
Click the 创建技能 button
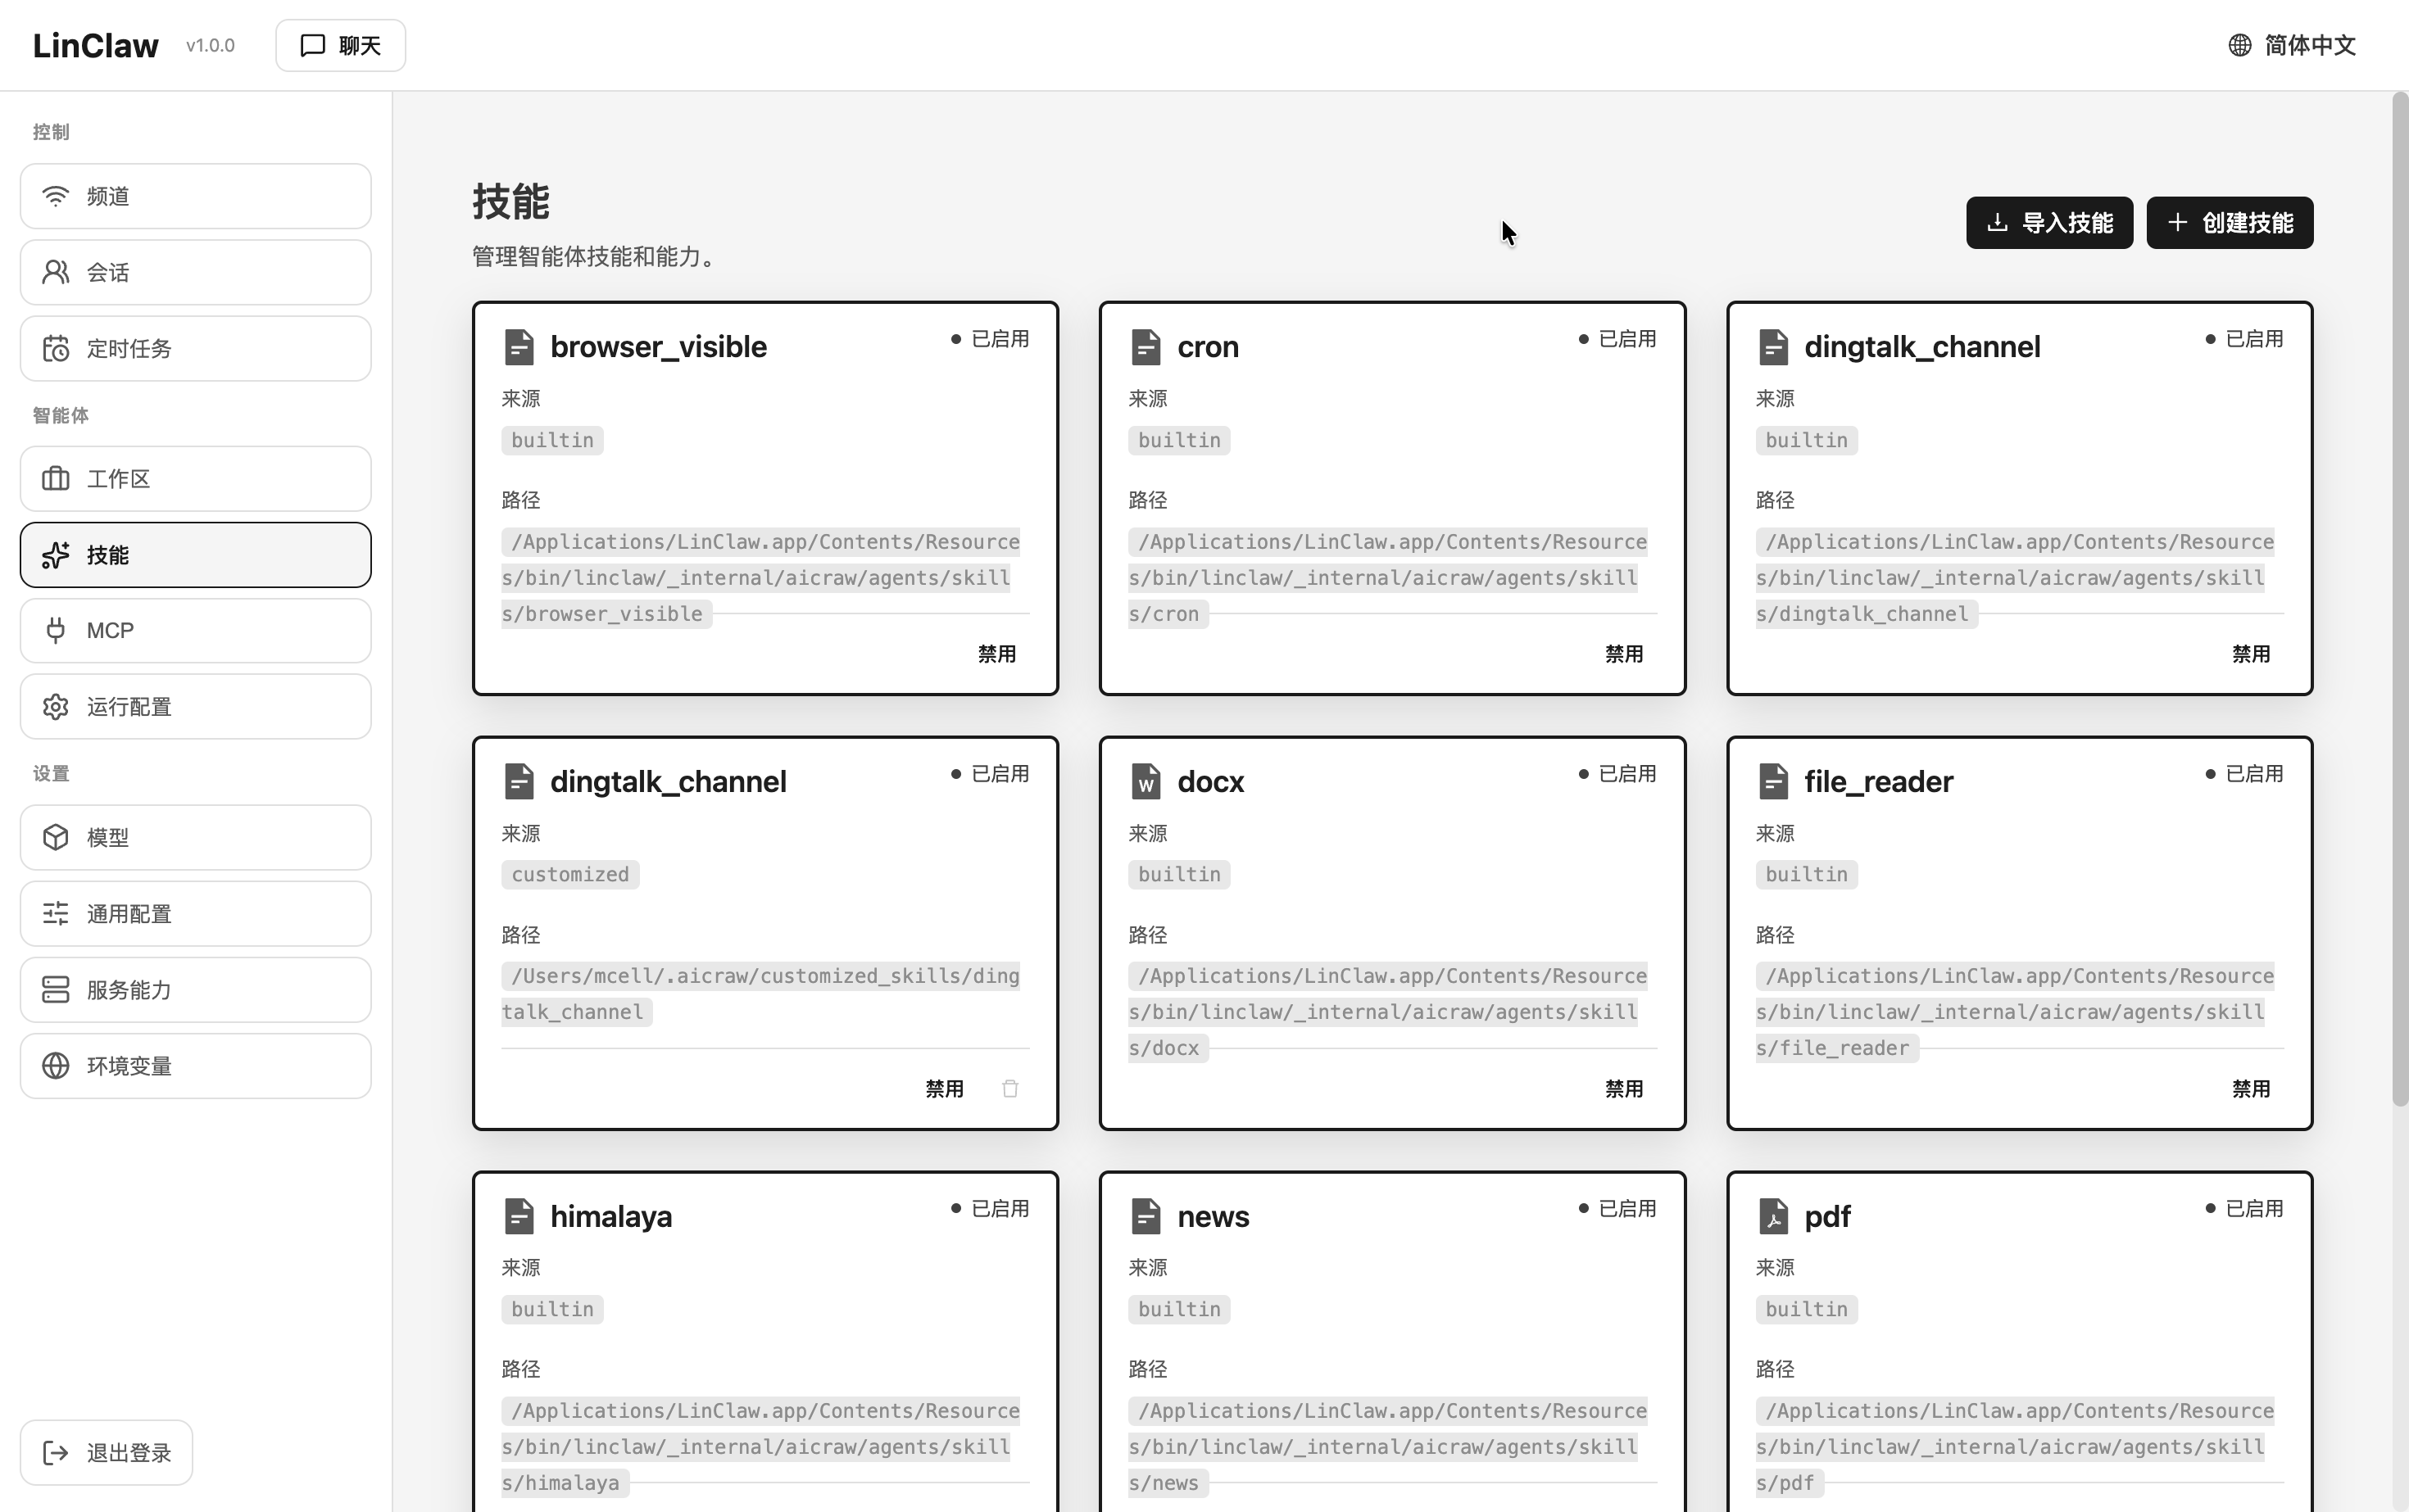click(2229, 222)
